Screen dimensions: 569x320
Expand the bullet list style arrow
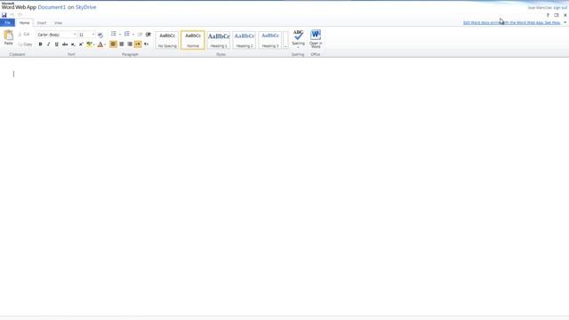point(120,35)
